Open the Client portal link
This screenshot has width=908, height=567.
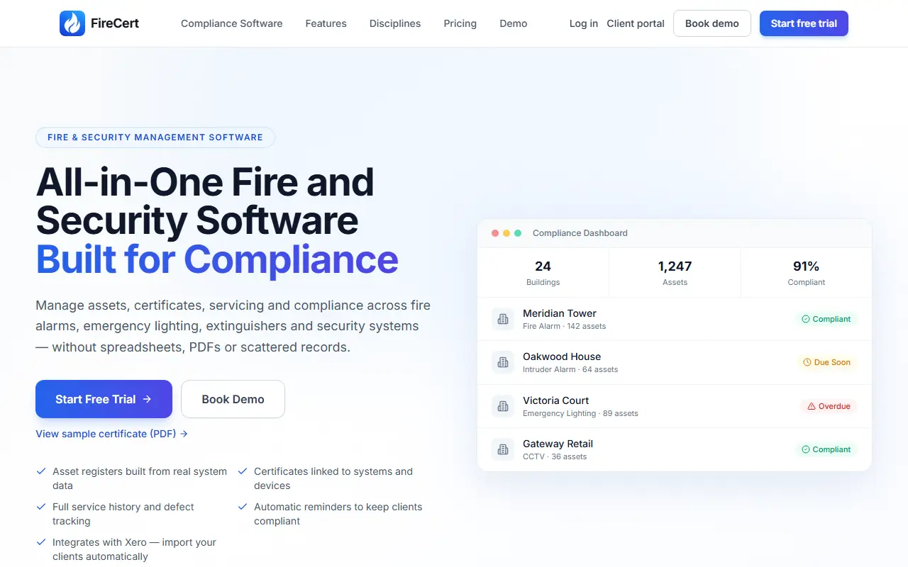pos(636,23)
